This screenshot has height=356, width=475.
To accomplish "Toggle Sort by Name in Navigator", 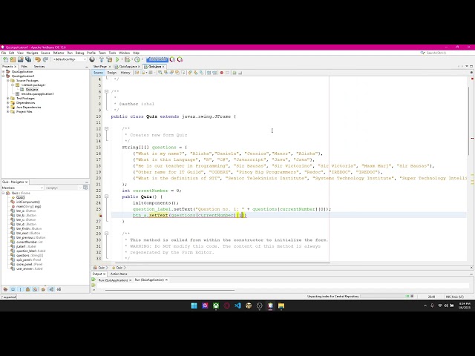I will [x=51, y=289].
